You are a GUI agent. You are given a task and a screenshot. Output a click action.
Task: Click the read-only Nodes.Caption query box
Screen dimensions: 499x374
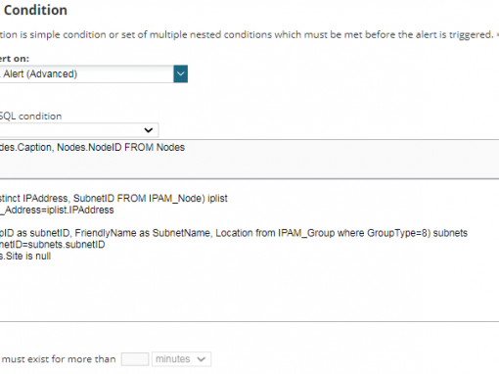[x=249, y=159]
